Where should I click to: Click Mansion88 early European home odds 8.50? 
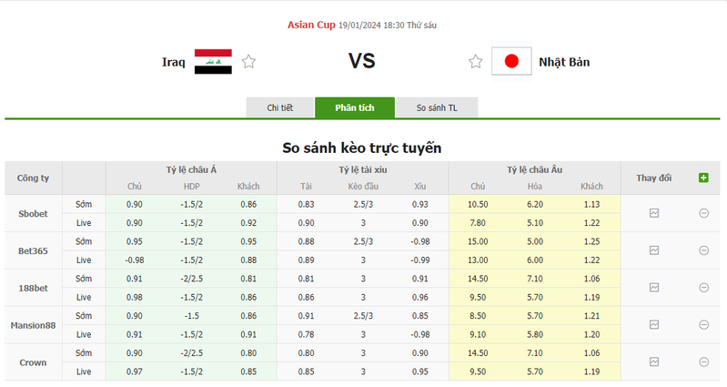(x=478, y=316)
